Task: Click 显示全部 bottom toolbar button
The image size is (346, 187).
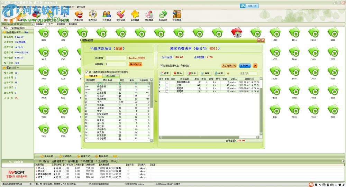Action: [x=47, y=156]
